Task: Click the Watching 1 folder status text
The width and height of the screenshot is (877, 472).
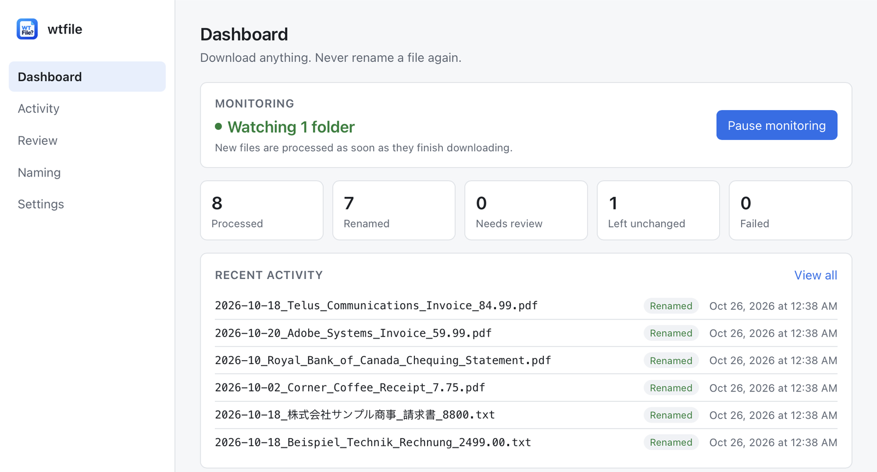Action: [291, 127]
